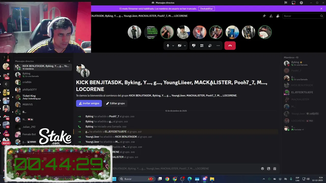The image size is (326, 183).
Task: Open the Mil8VVS direct message
Action: (43, 104)
